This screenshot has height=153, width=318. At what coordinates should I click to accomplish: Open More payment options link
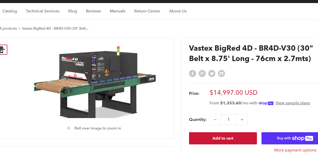pyautogui.click(x=295, y=150)
